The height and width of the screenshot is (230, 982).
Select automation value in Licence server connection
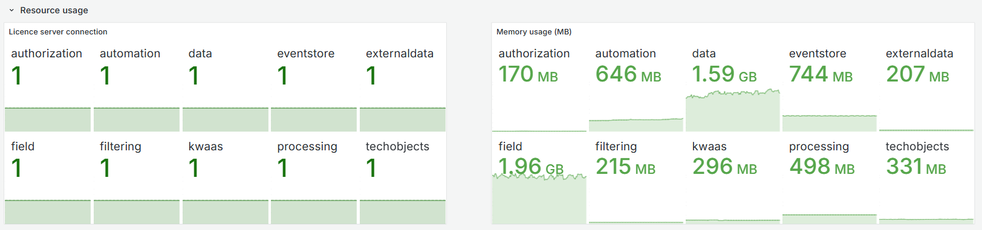click(105, 75)
